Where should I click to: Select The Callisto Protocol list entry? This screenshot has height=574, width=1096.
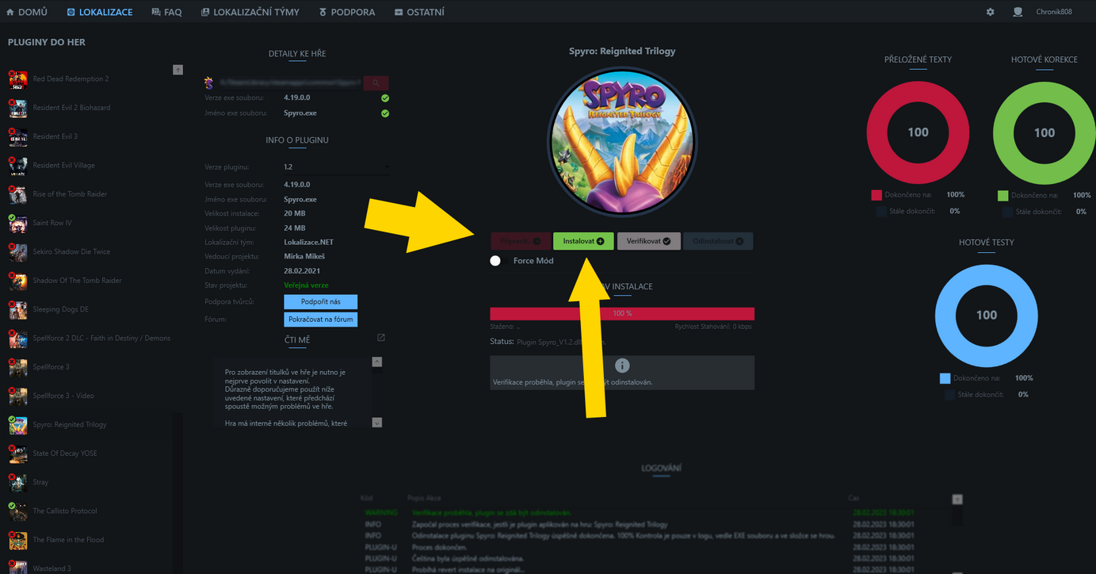(67, 511)
